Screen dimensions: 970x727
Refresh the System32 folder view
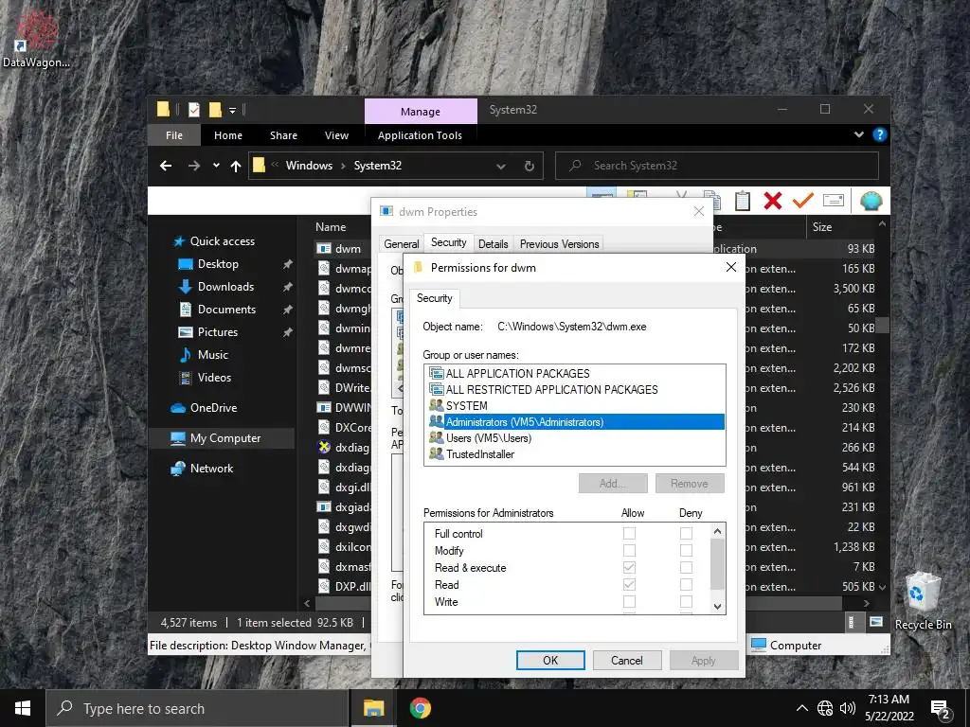pos(529,166)
